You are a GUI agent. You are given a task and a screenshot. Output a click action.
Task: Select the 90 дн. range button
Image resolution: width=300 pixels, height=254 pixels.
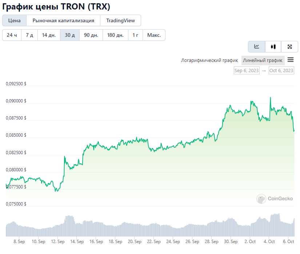91,35
